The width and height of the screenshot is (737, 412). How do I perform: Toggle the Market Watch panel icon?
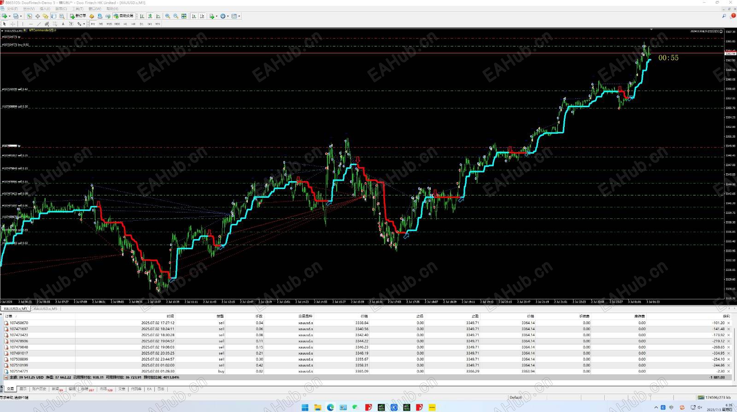click(29, 16)
